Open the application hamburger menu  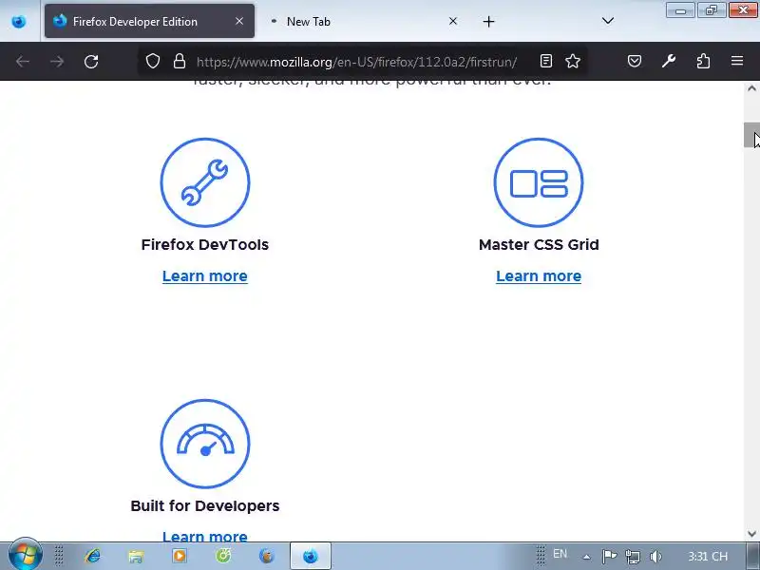(737, 61)
